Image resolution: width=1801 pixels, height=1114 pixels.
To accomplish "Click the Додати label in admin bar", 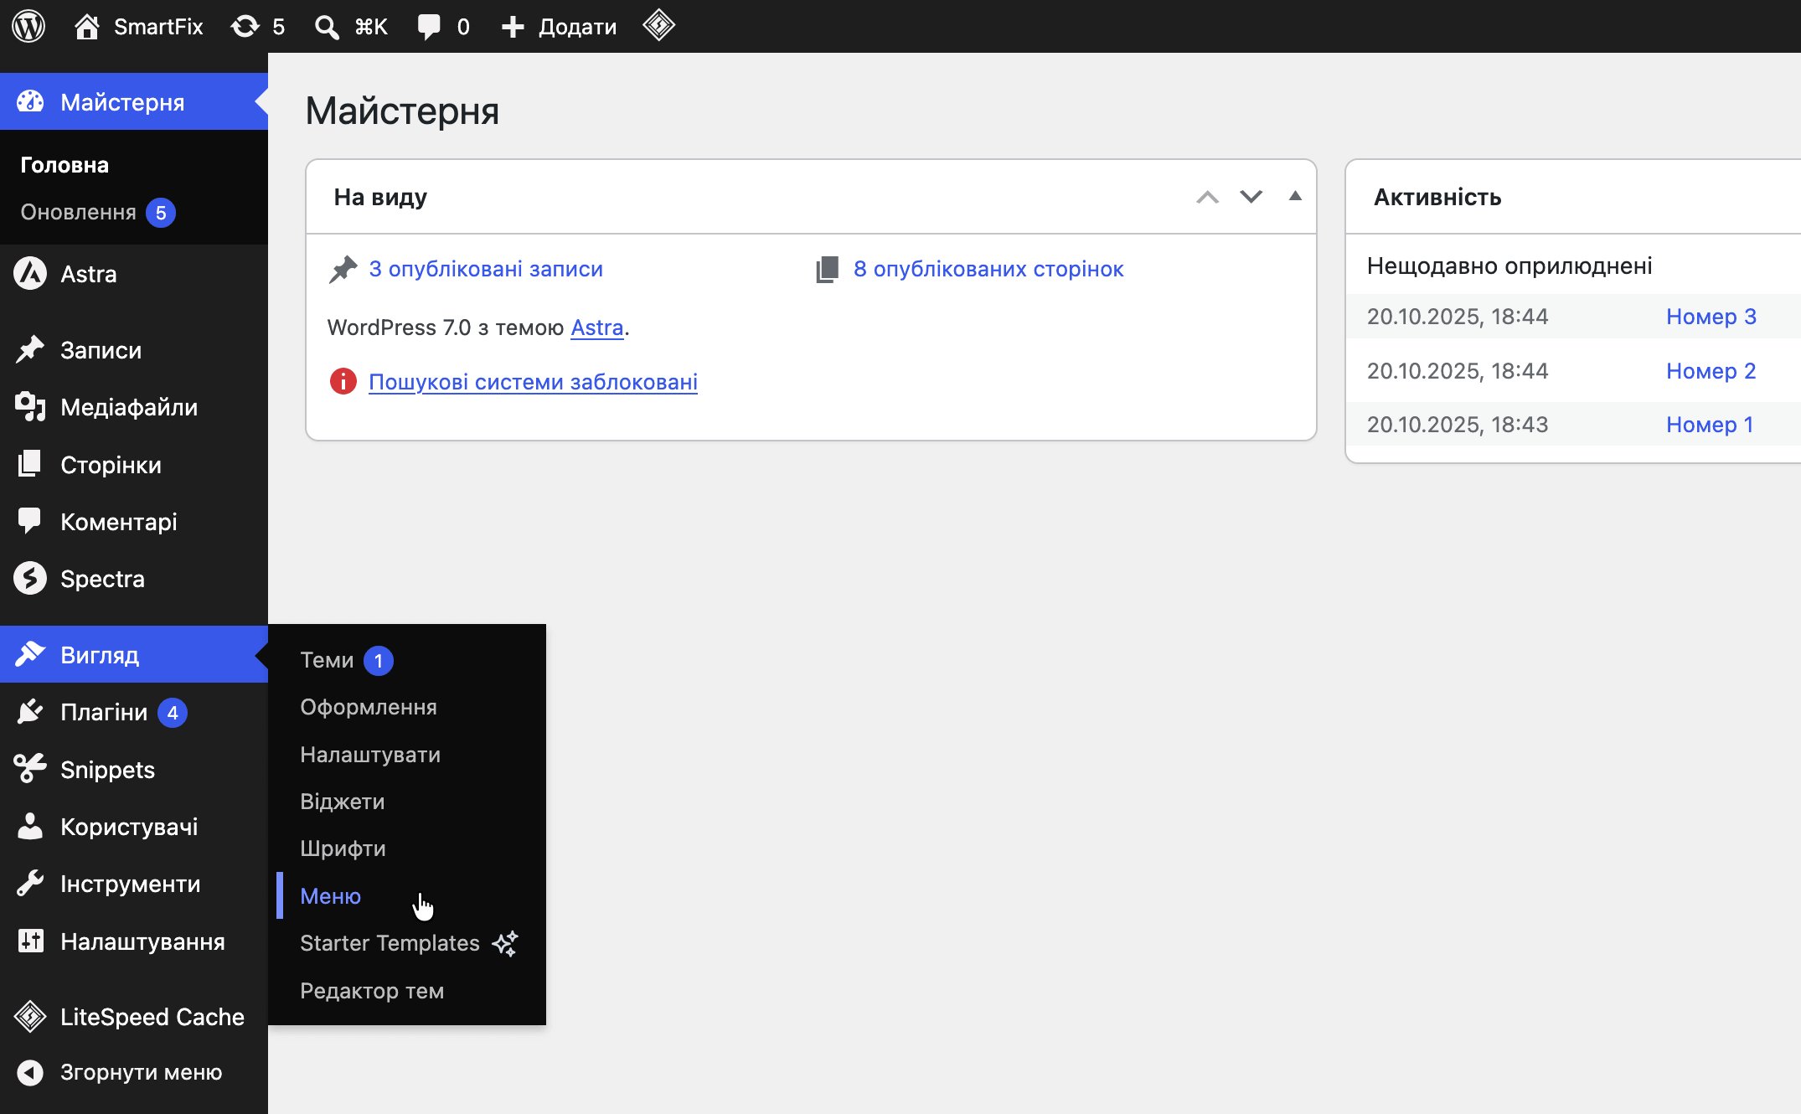I will (x=577, y=27).
